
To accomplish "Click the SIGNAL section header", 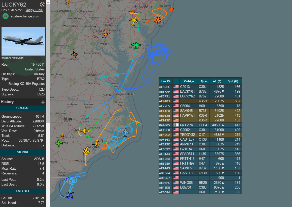I will click(23, 152).
